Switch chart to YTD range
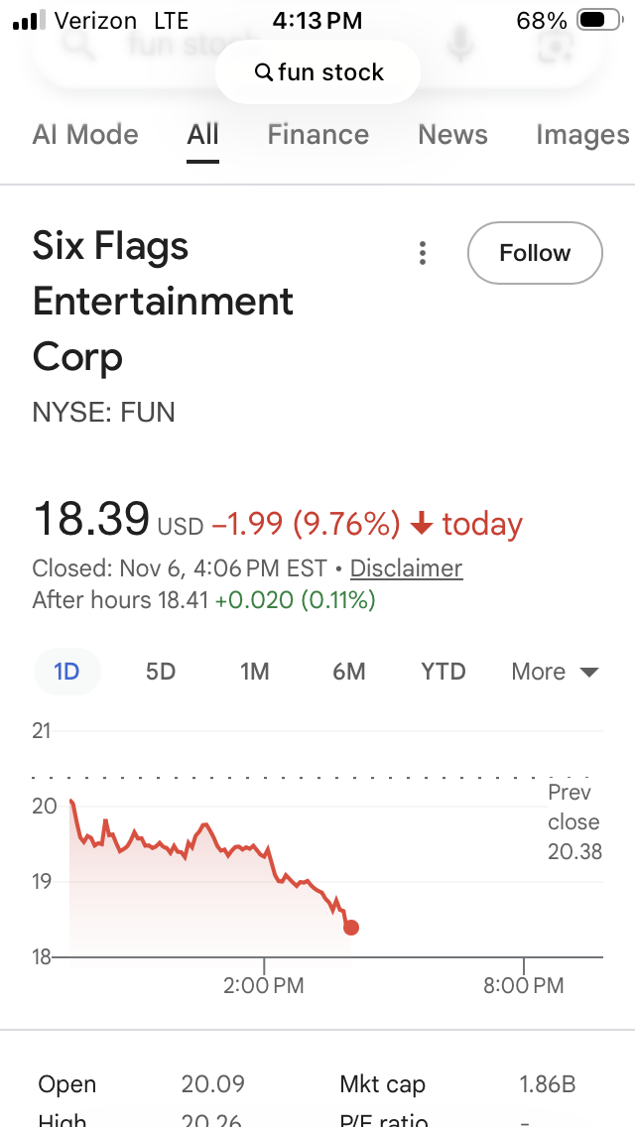 pos(444,672)
